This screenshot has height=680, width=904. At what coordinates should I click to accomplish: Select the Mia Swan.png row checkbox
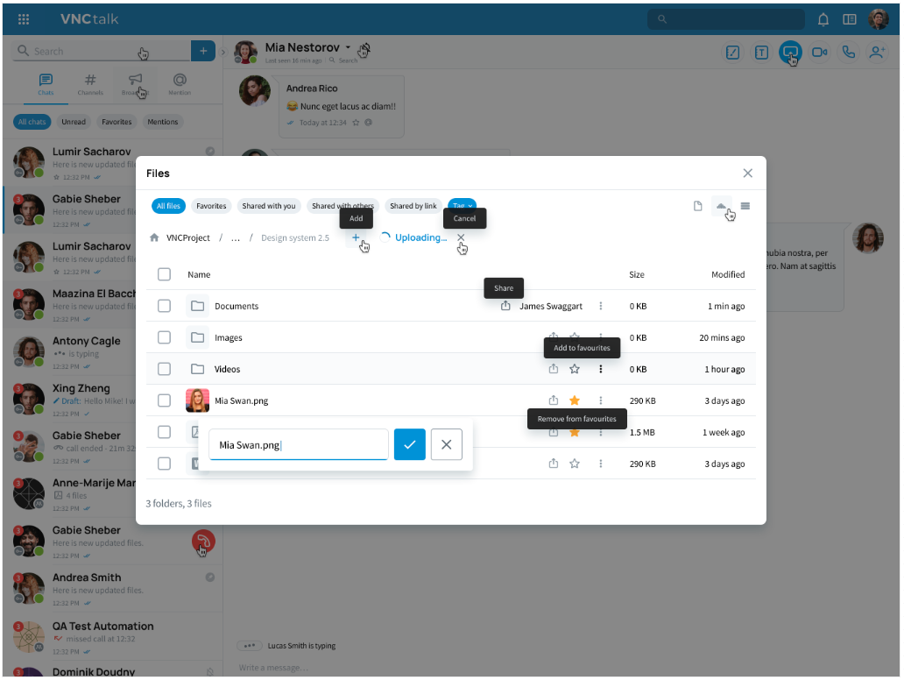(164, 400)
